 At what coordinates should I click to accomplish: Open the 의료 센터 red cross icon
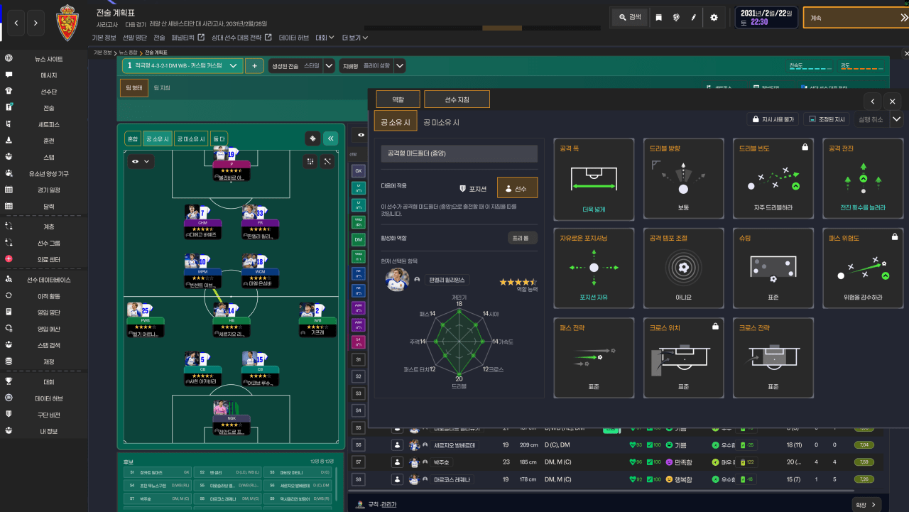tap(9, 258)
